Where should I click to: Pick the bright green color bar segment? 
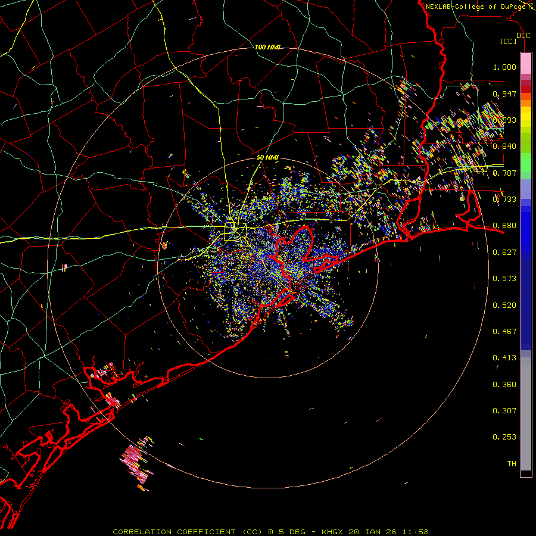526,163
